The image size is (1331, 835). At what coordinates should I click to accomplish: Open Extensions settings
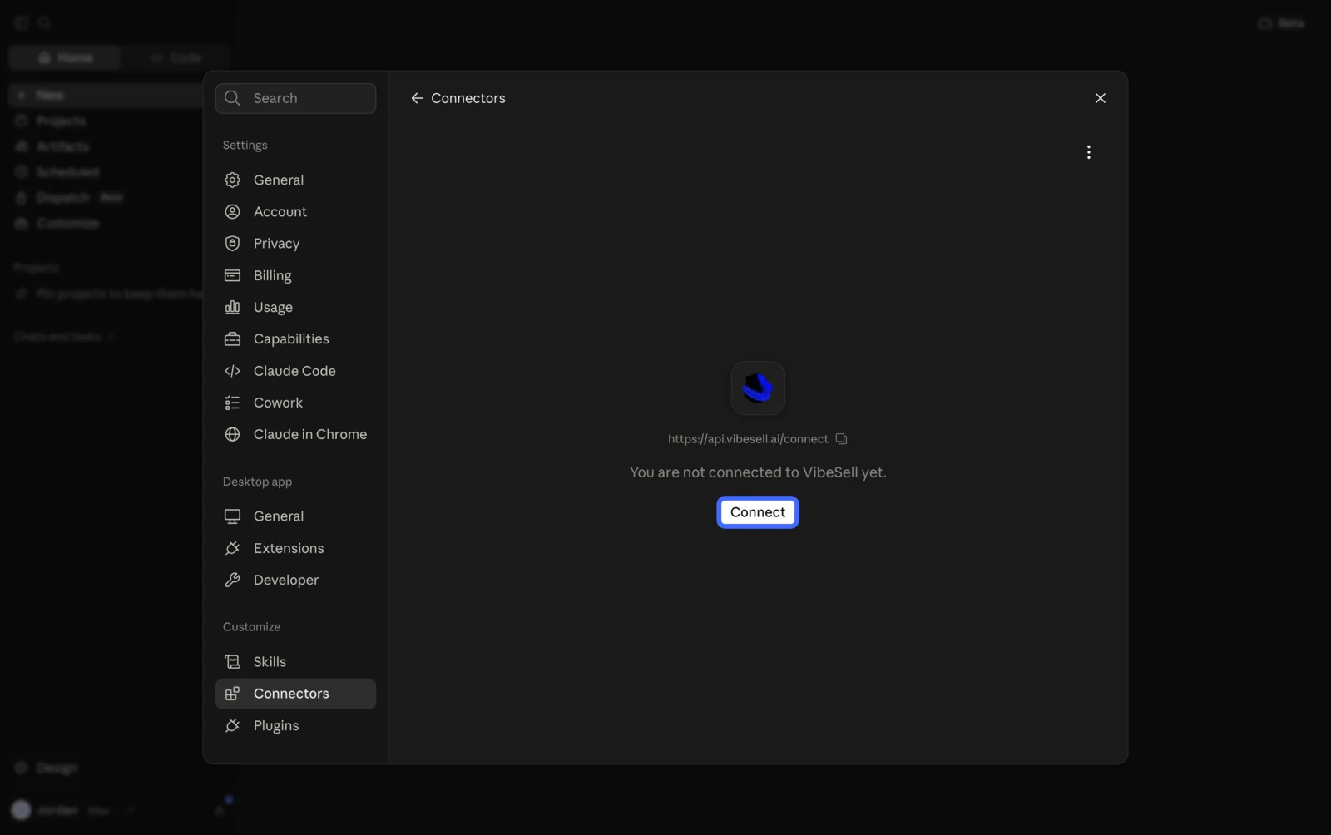(x=295, y=548)
